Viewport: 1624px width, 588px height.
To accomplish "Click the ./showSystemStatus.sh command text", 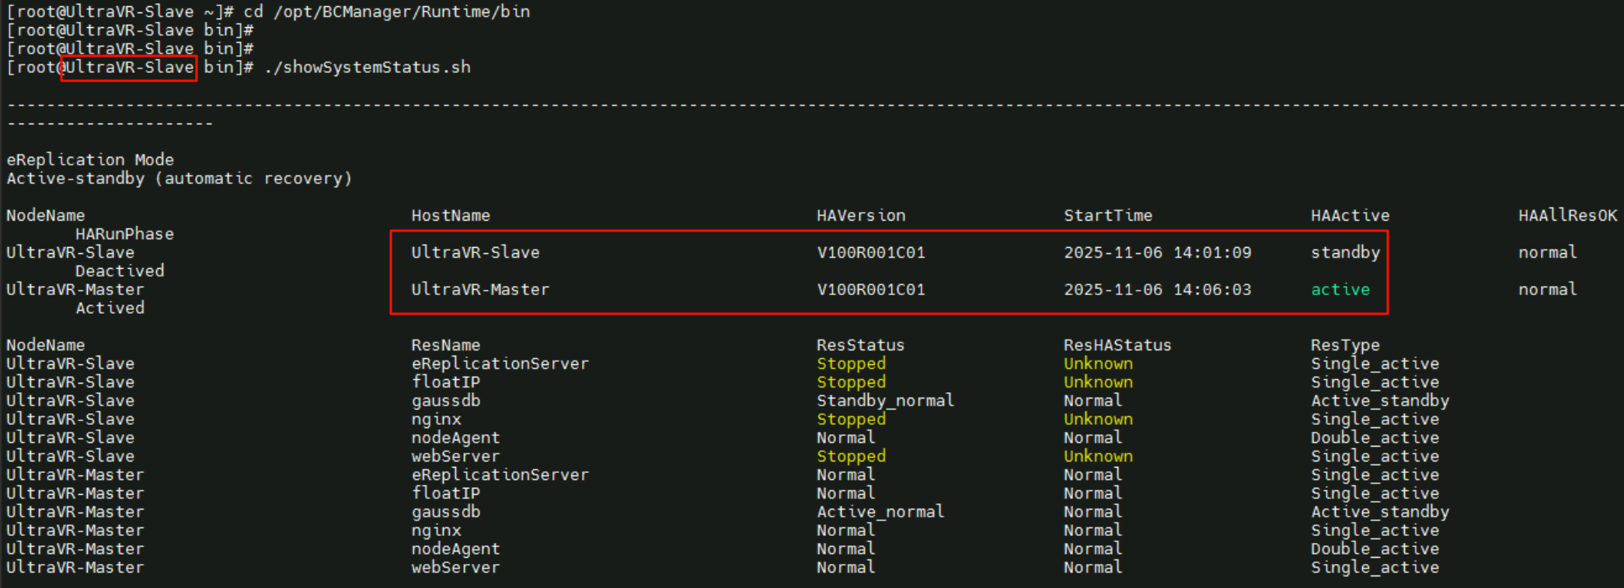I will (368, 68).
